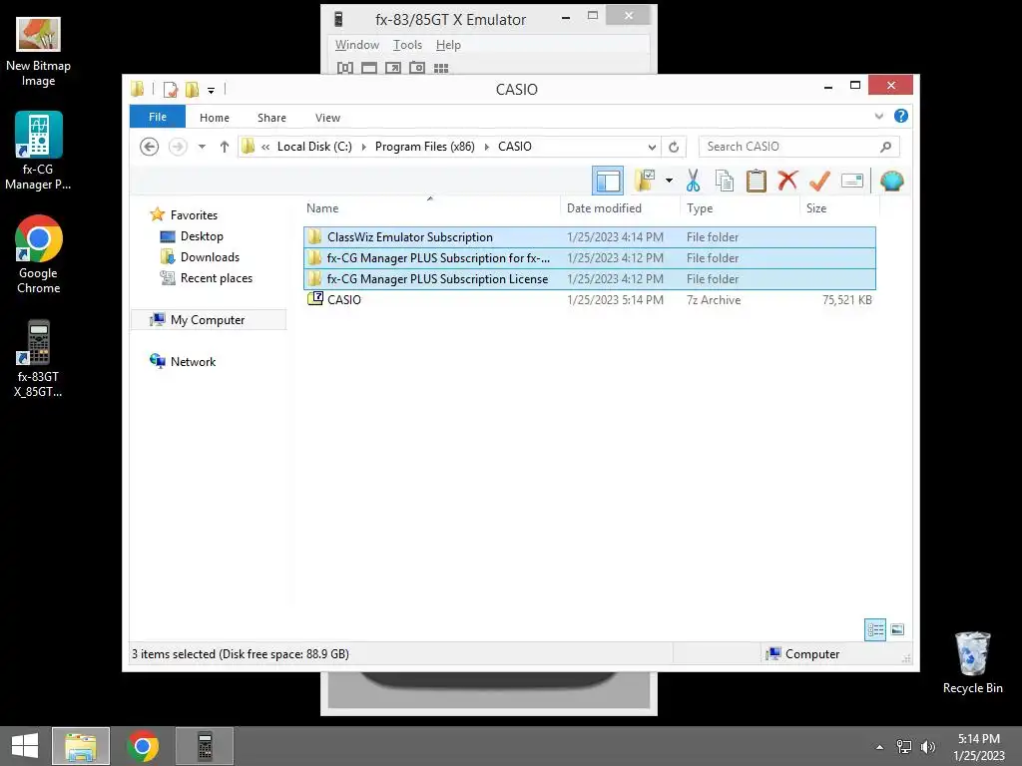The image size is (1022, 766).
Task: Click the rename/email envelope toolbar icon
Action: [852, 181]
